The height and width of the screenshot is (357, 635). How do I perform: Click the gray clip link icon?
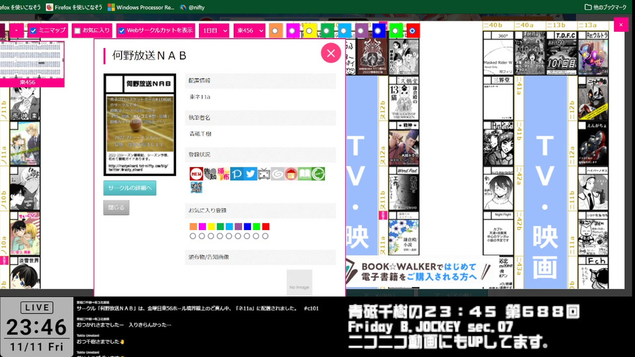(277, 174)
